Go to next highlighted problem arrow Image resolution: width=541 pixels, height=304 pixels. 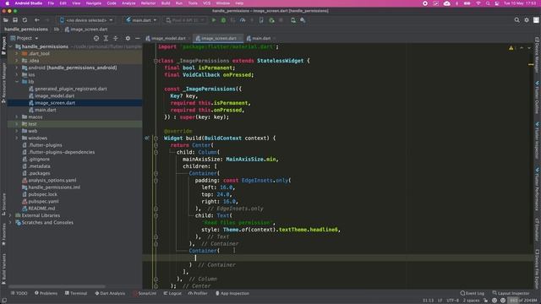[x=529, y=48]
